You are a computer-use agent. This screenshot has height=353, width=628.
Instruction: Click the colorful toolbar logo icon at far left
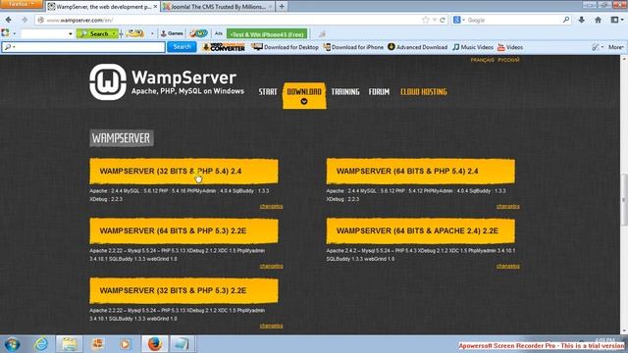(5, 33)
